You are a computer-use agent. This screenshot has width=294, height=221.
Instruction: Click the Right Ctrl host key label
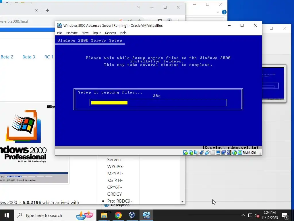click(249, 153)
